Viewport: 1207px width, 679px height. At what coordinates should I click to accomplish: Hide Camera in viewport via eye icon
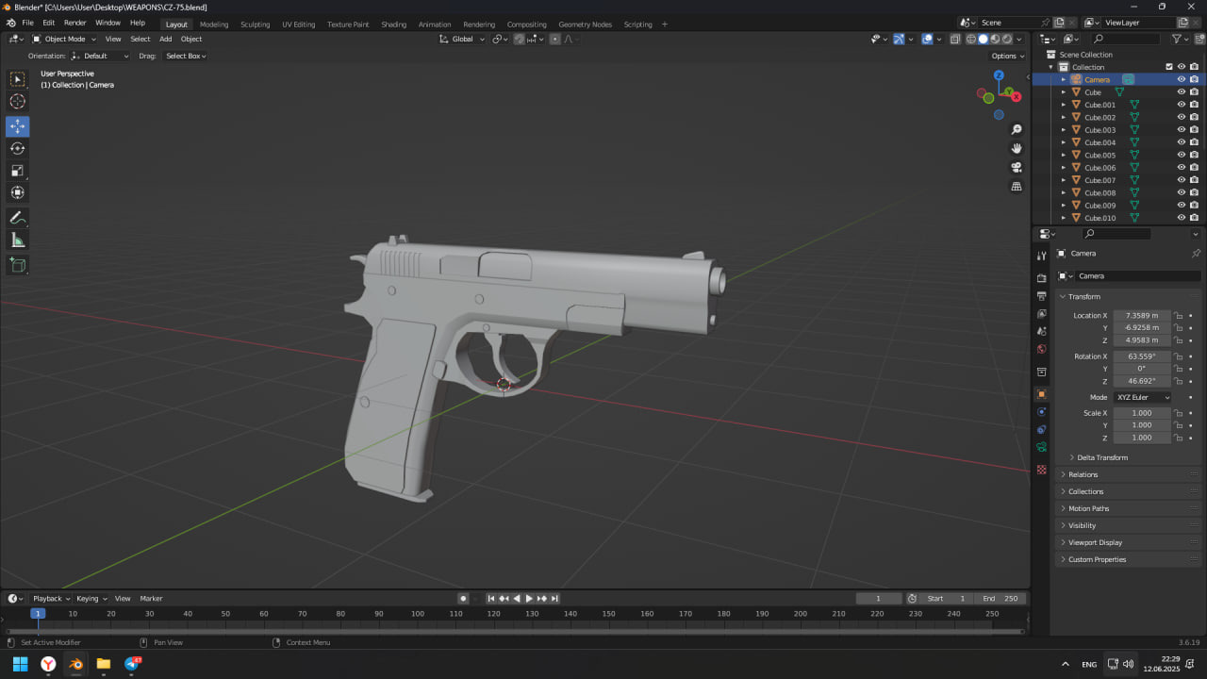click(1181, 79)
